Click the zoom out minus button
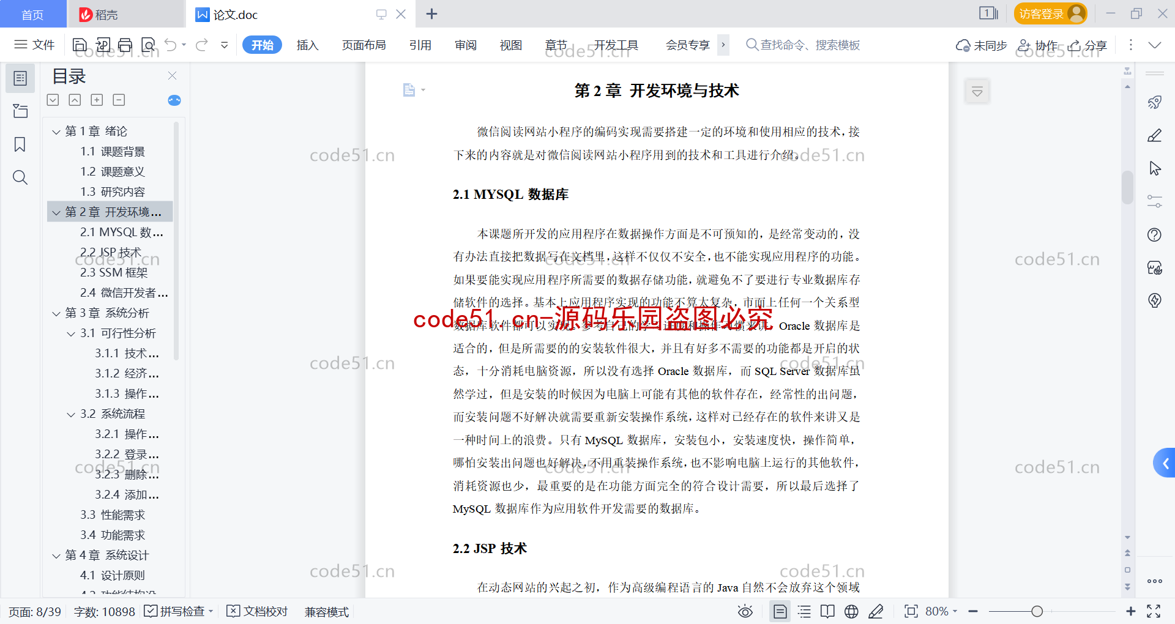The image size is (1175, 624). (x=974, y=611)
